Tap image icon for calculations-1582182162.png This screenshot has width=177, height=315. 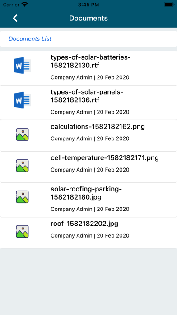[x=22, y=134]
